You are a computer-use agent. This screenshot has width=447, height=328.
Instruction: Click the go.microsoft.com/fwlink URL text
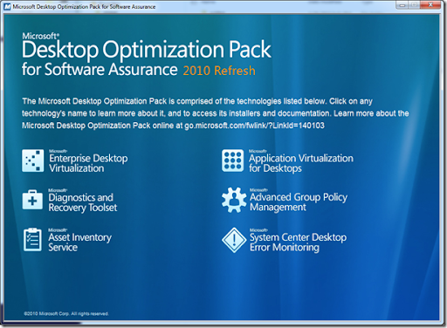(254, 126)
